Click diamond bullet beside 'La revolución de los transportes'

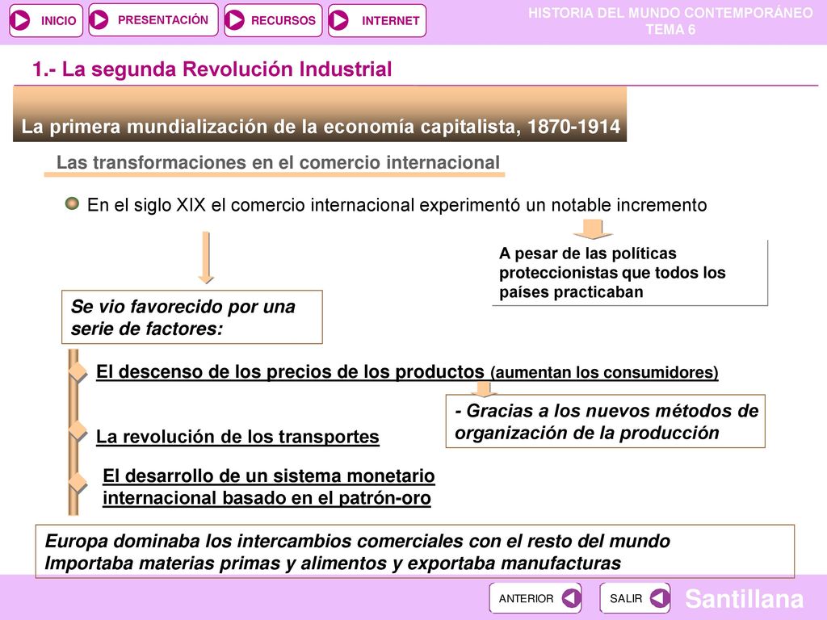coord(78,431)
